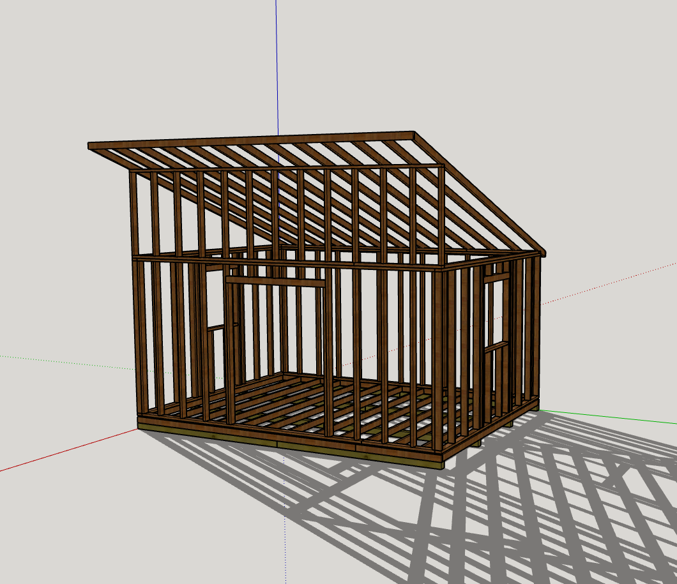Select the window sill framing on right wall
Viewport: 677px width, 584px height.
tap(496, 347)
